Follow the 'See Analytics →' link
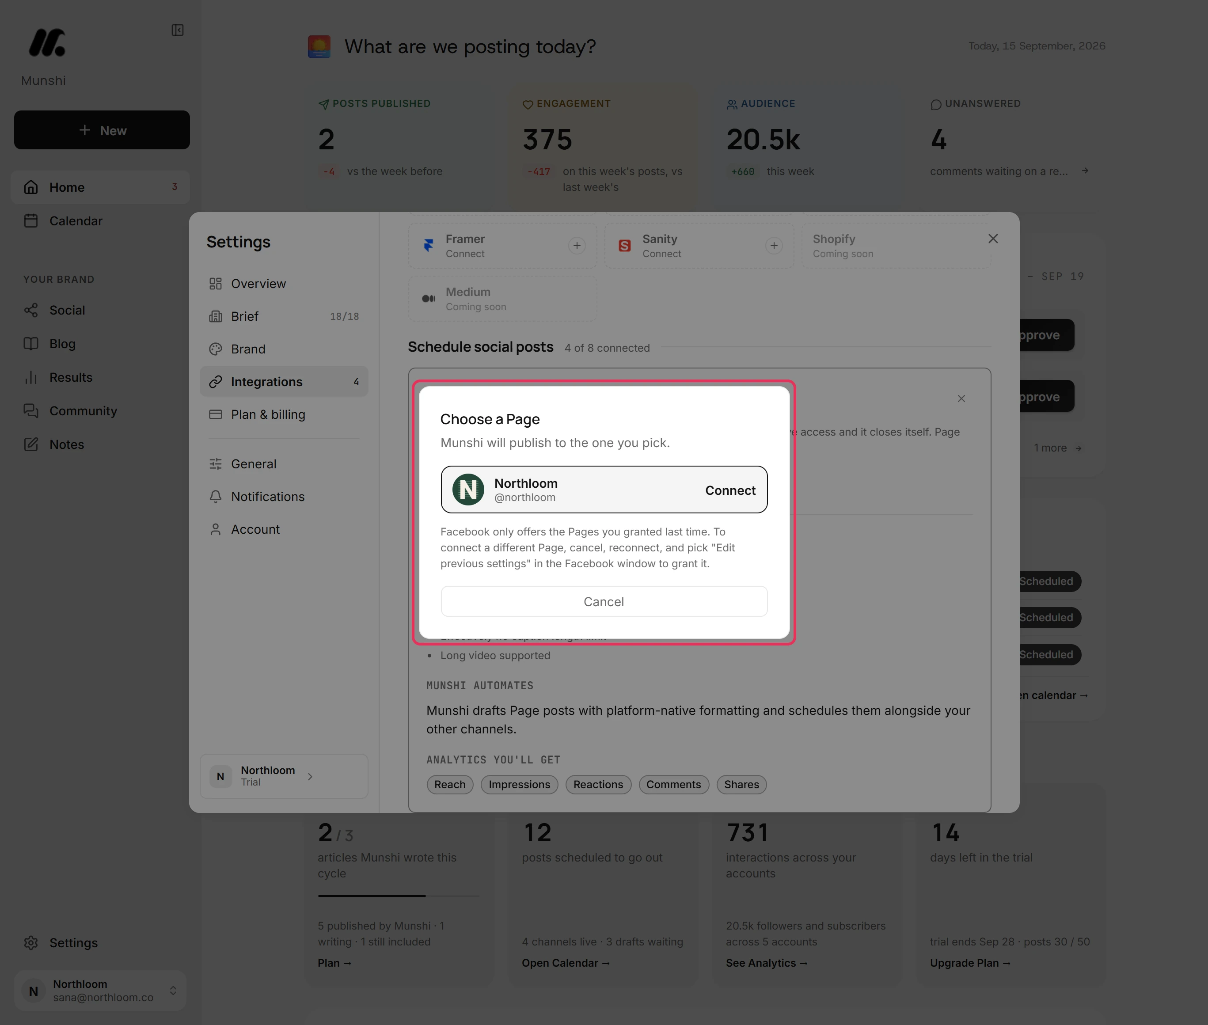Image resolution: width=1208 pixels, height=1025 pixels. [x=767, y=963]
